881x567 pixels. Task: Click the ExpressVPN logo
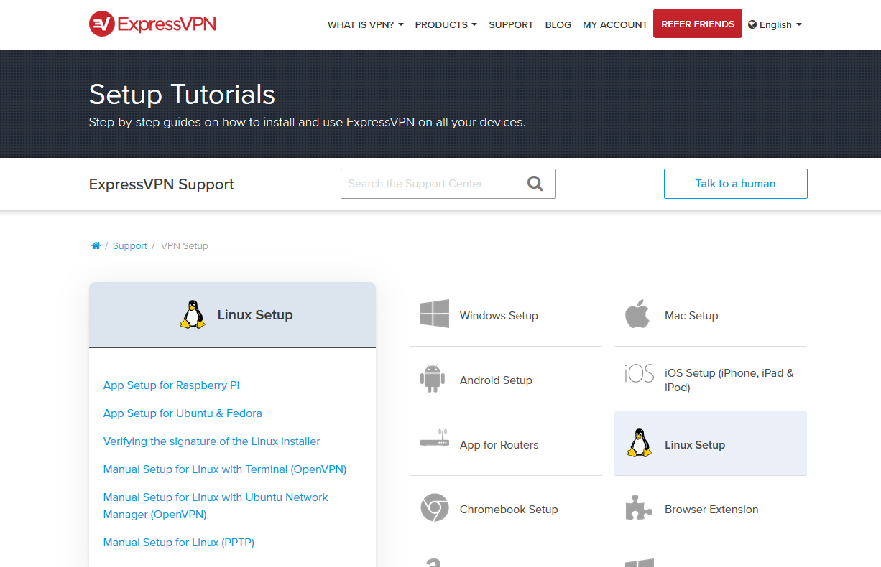coord(152,24)
